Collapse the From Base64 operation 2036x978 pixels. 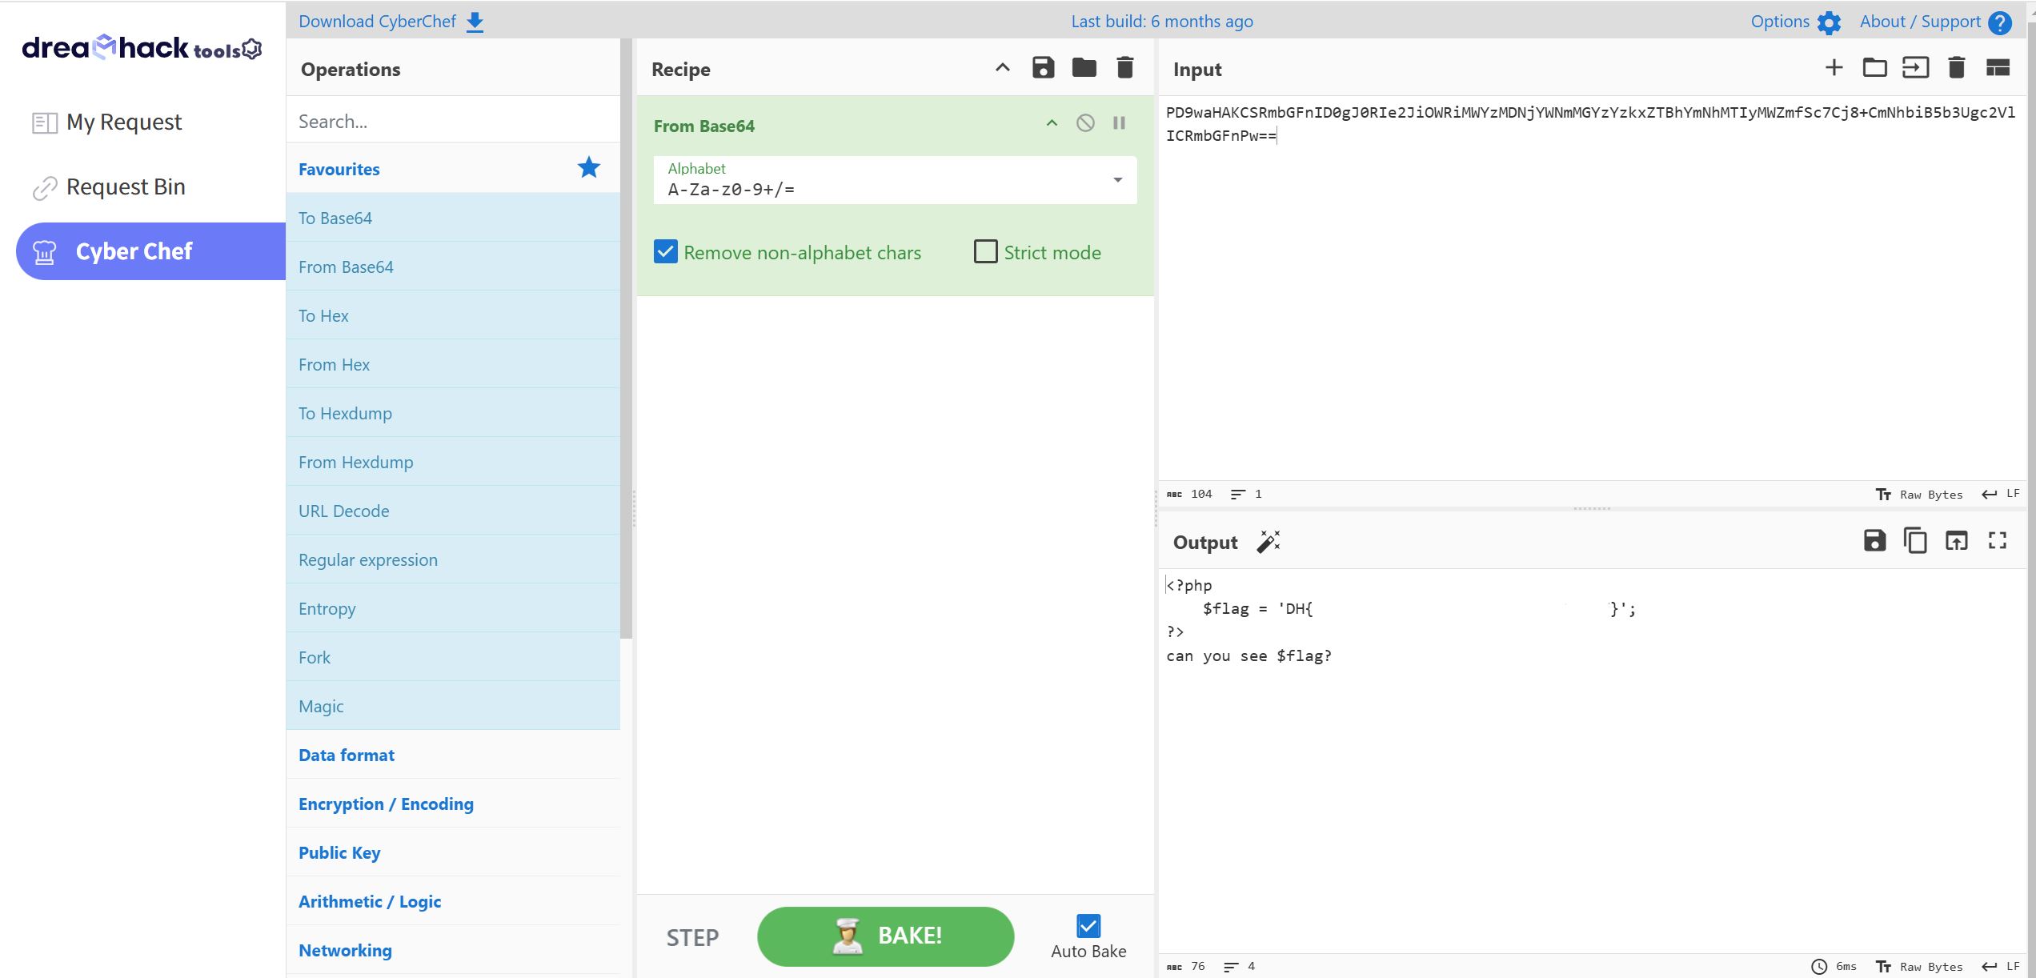click(1052, 123)
